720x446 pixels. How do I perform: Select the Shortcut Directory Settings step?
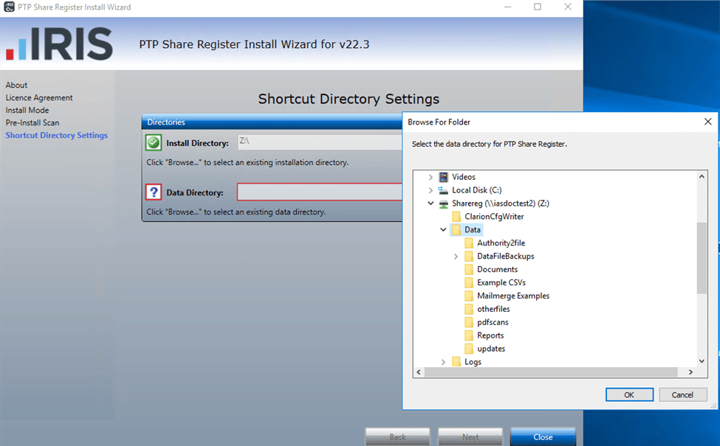tap(56, 135)
